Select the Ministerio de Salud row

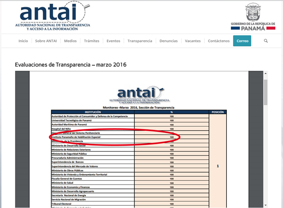coord(130,183)
